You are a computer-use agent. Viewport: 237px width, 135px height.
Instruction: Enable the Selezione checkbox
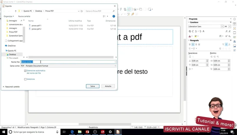click(25, 79)
